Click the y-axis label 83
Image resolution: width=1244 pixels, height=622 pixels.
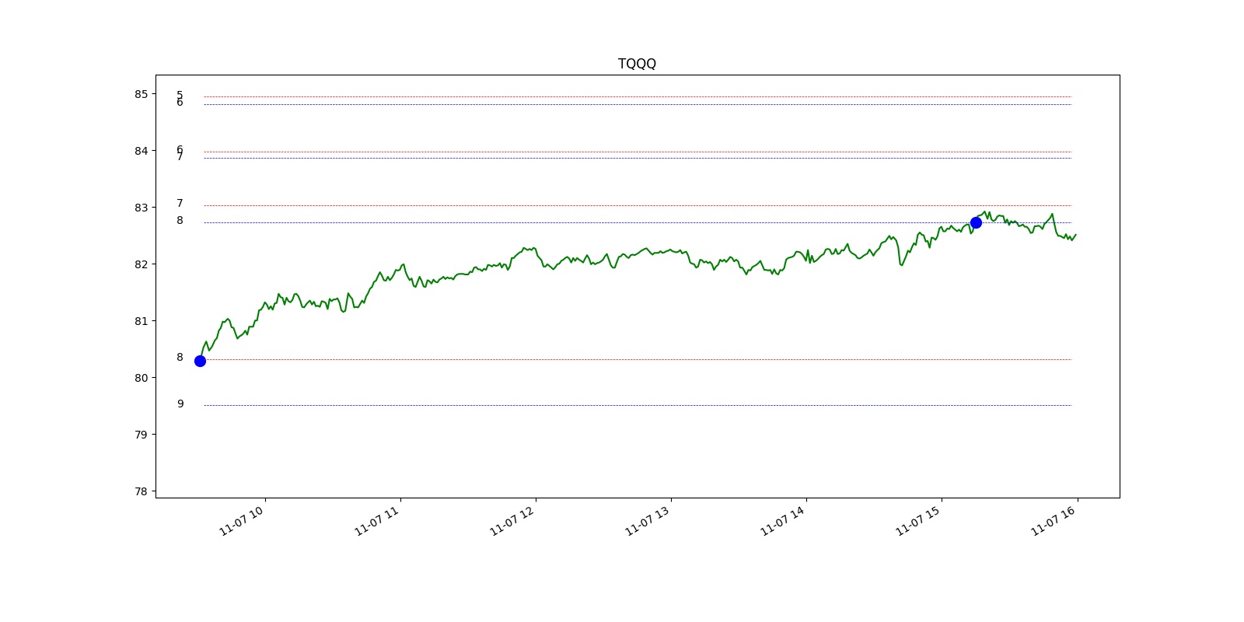coord(141,208)
